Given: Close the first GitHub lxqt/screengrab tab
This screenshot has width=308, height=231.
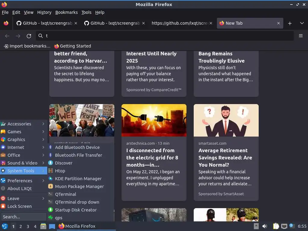Looking at the screenshot, I should coord(75,23).
